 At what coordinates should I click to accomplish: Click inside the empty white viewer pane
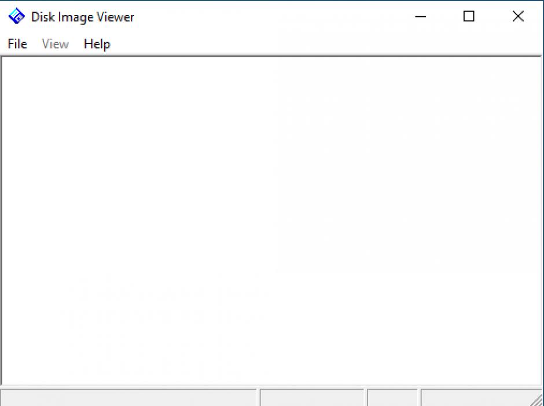coord(271,220)
